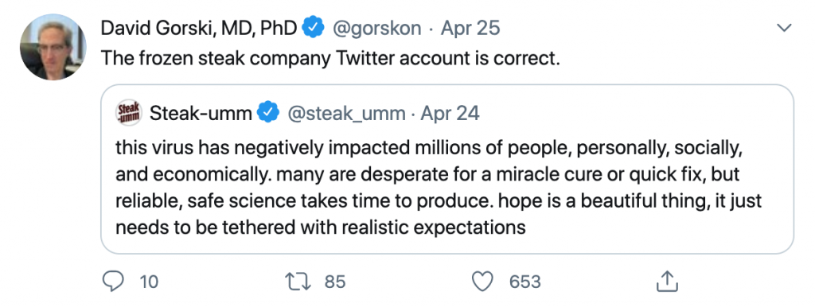
Task: Open the Apr 25 tweet timestamp
Action: (x=470, y=28)
